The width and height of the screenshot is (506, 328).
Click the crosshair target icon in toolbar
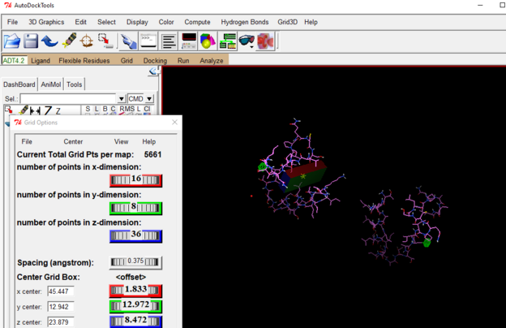[x=87, y=41]
